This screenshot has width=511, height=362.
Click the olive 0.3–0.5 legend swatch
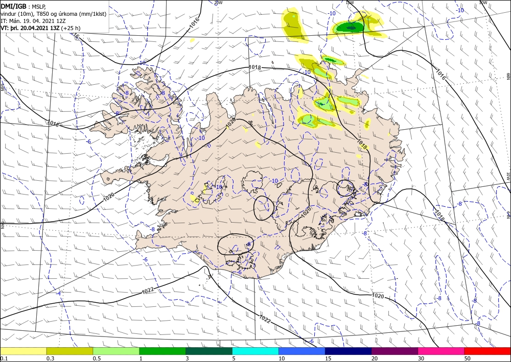click(69, 351)
